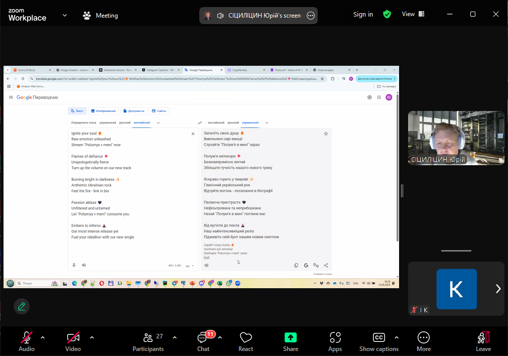Show the next participants with right arrow
Image resolution: width=508 pixels, height=356 pixels.
point(498,289)
